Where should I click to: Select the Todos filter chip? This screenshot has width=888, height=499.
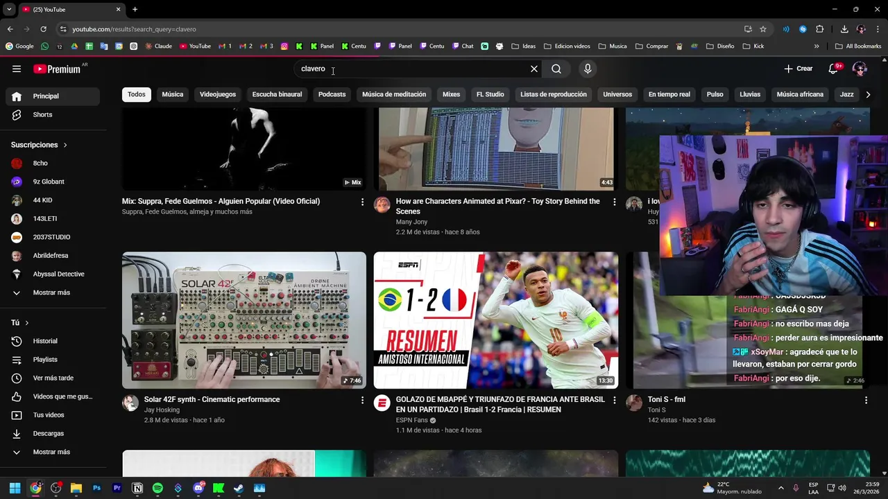coord(137,94)
